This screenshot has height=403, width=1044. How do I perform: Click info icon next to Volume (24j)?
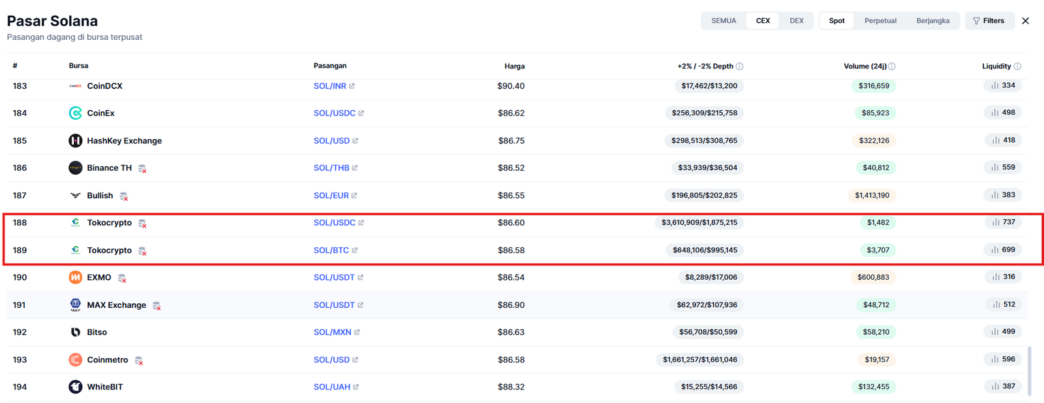click(x=892, y=67)
